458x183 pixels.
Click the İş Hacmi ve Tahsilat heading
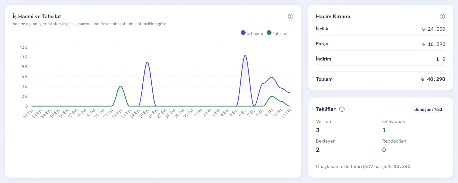37,16
